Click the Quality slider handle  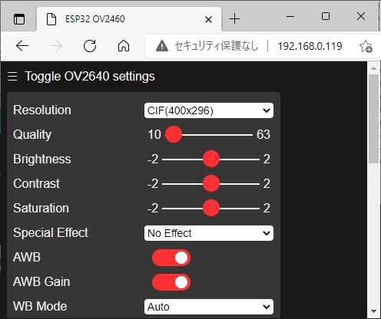(x=174, y=134)
